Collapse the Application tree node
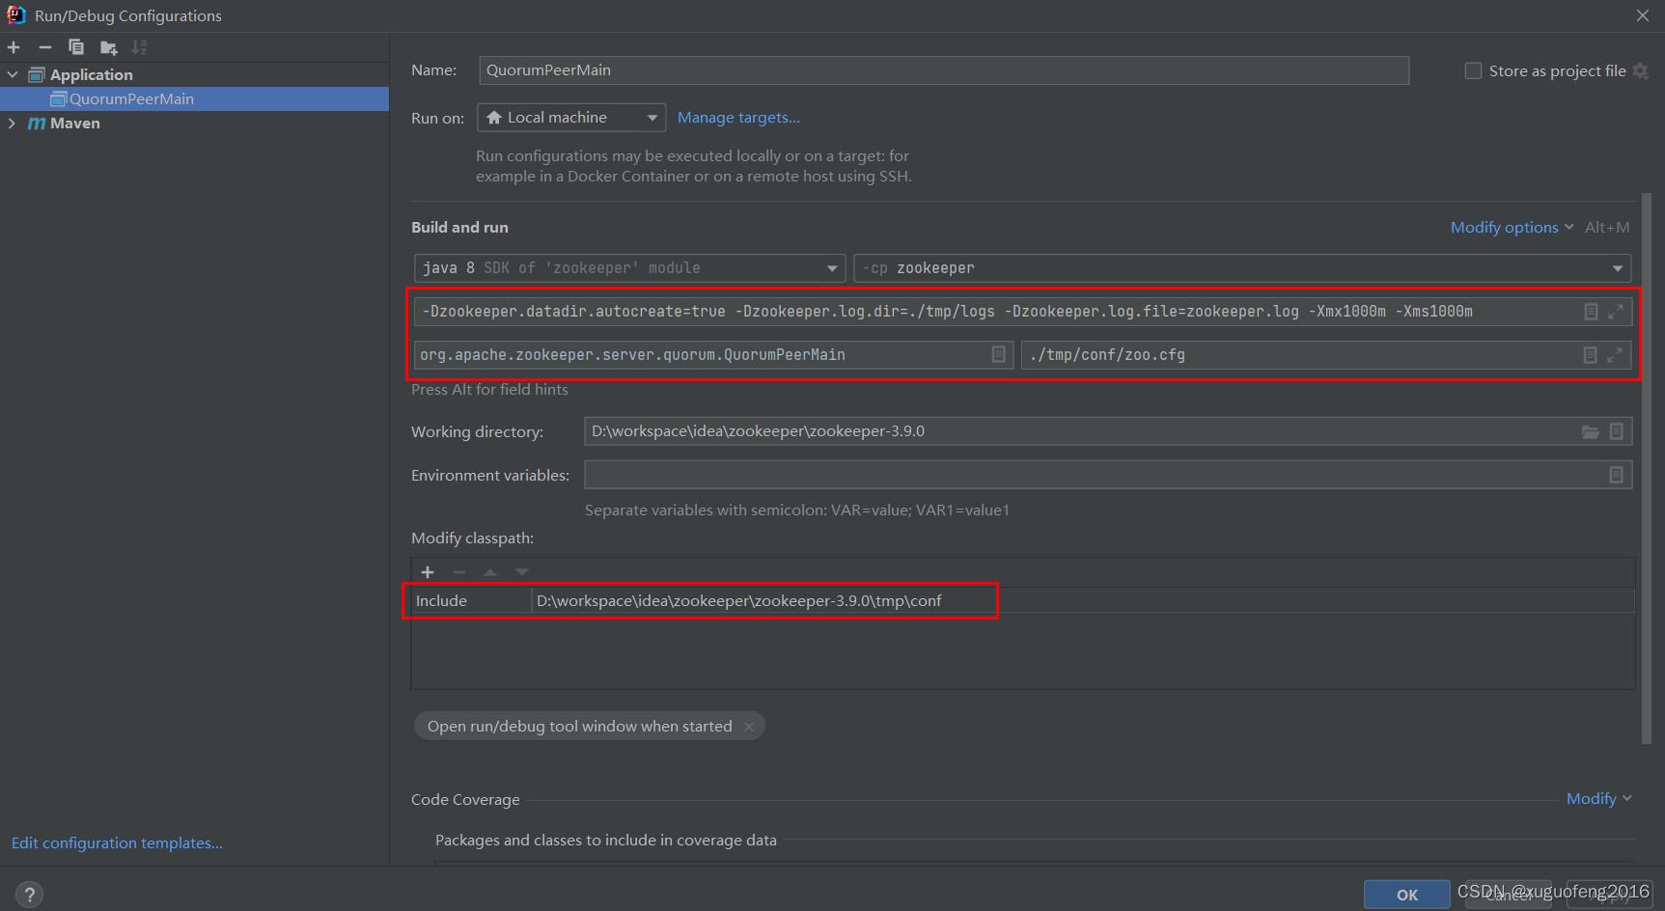This screenshot has width=1665, height=911. (x=13, y=74)
